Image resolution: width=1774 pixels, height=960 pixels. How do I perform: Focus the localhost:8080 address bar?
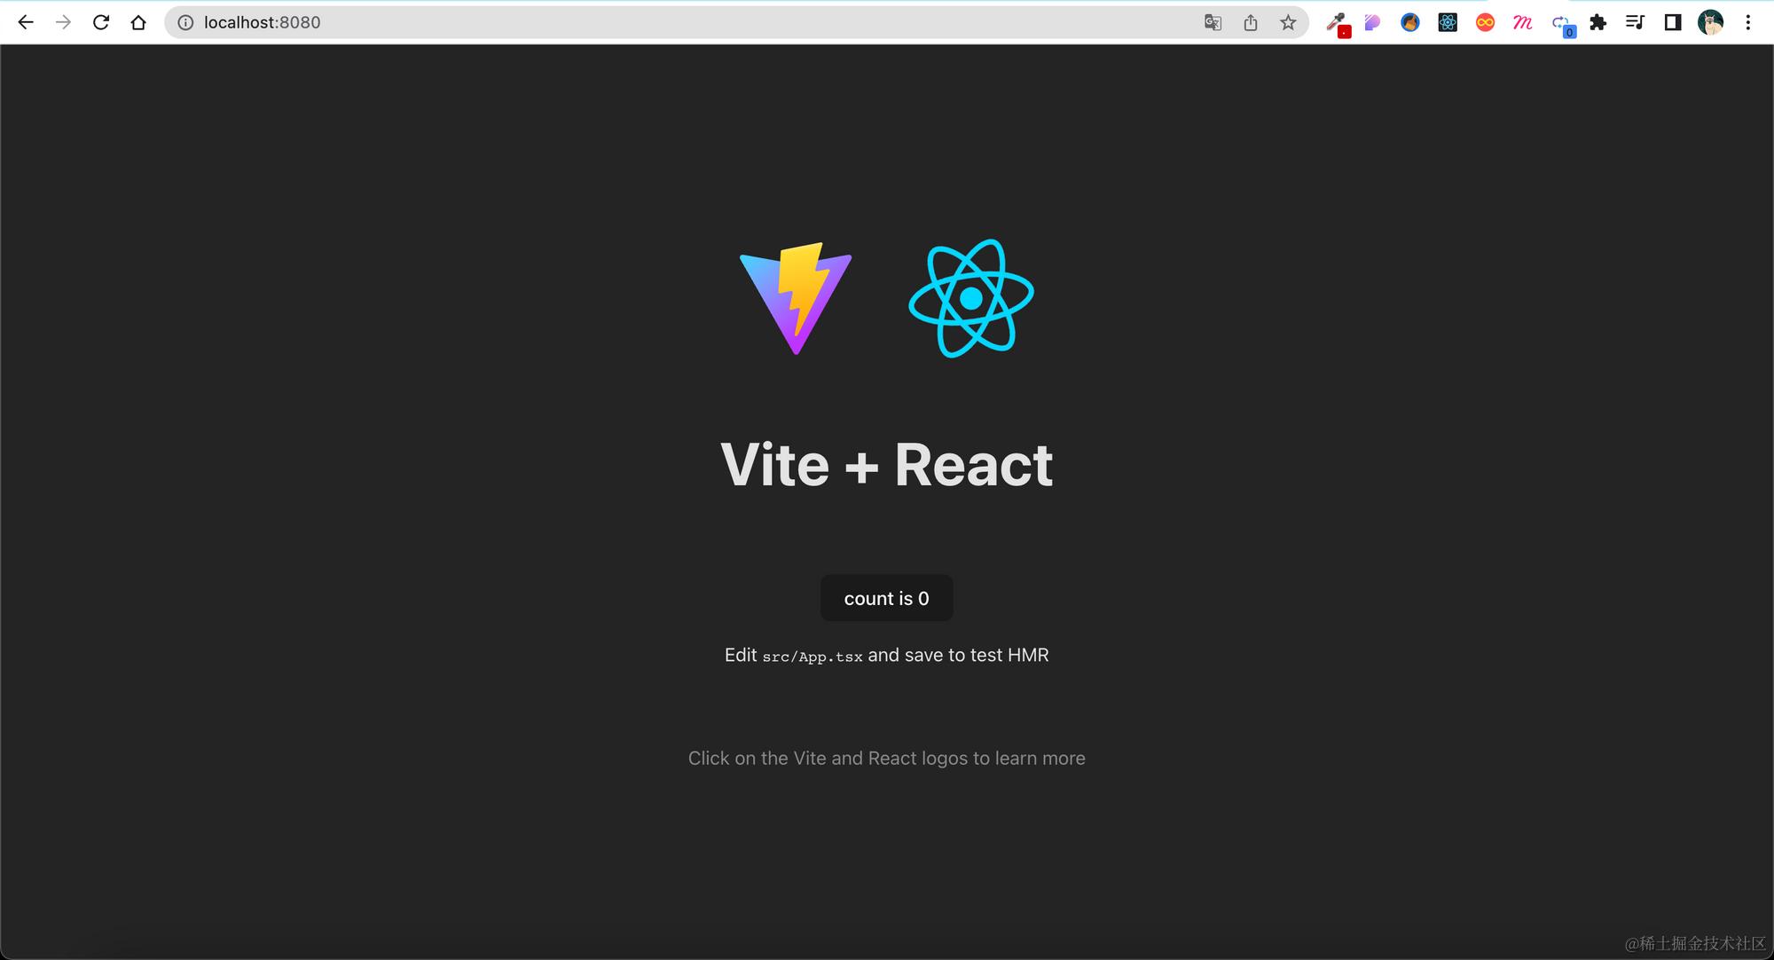[621, 22]
